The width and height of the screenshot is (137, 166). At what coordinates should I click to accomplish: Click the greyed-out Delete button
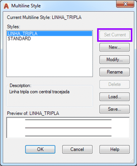coord(115,84)
